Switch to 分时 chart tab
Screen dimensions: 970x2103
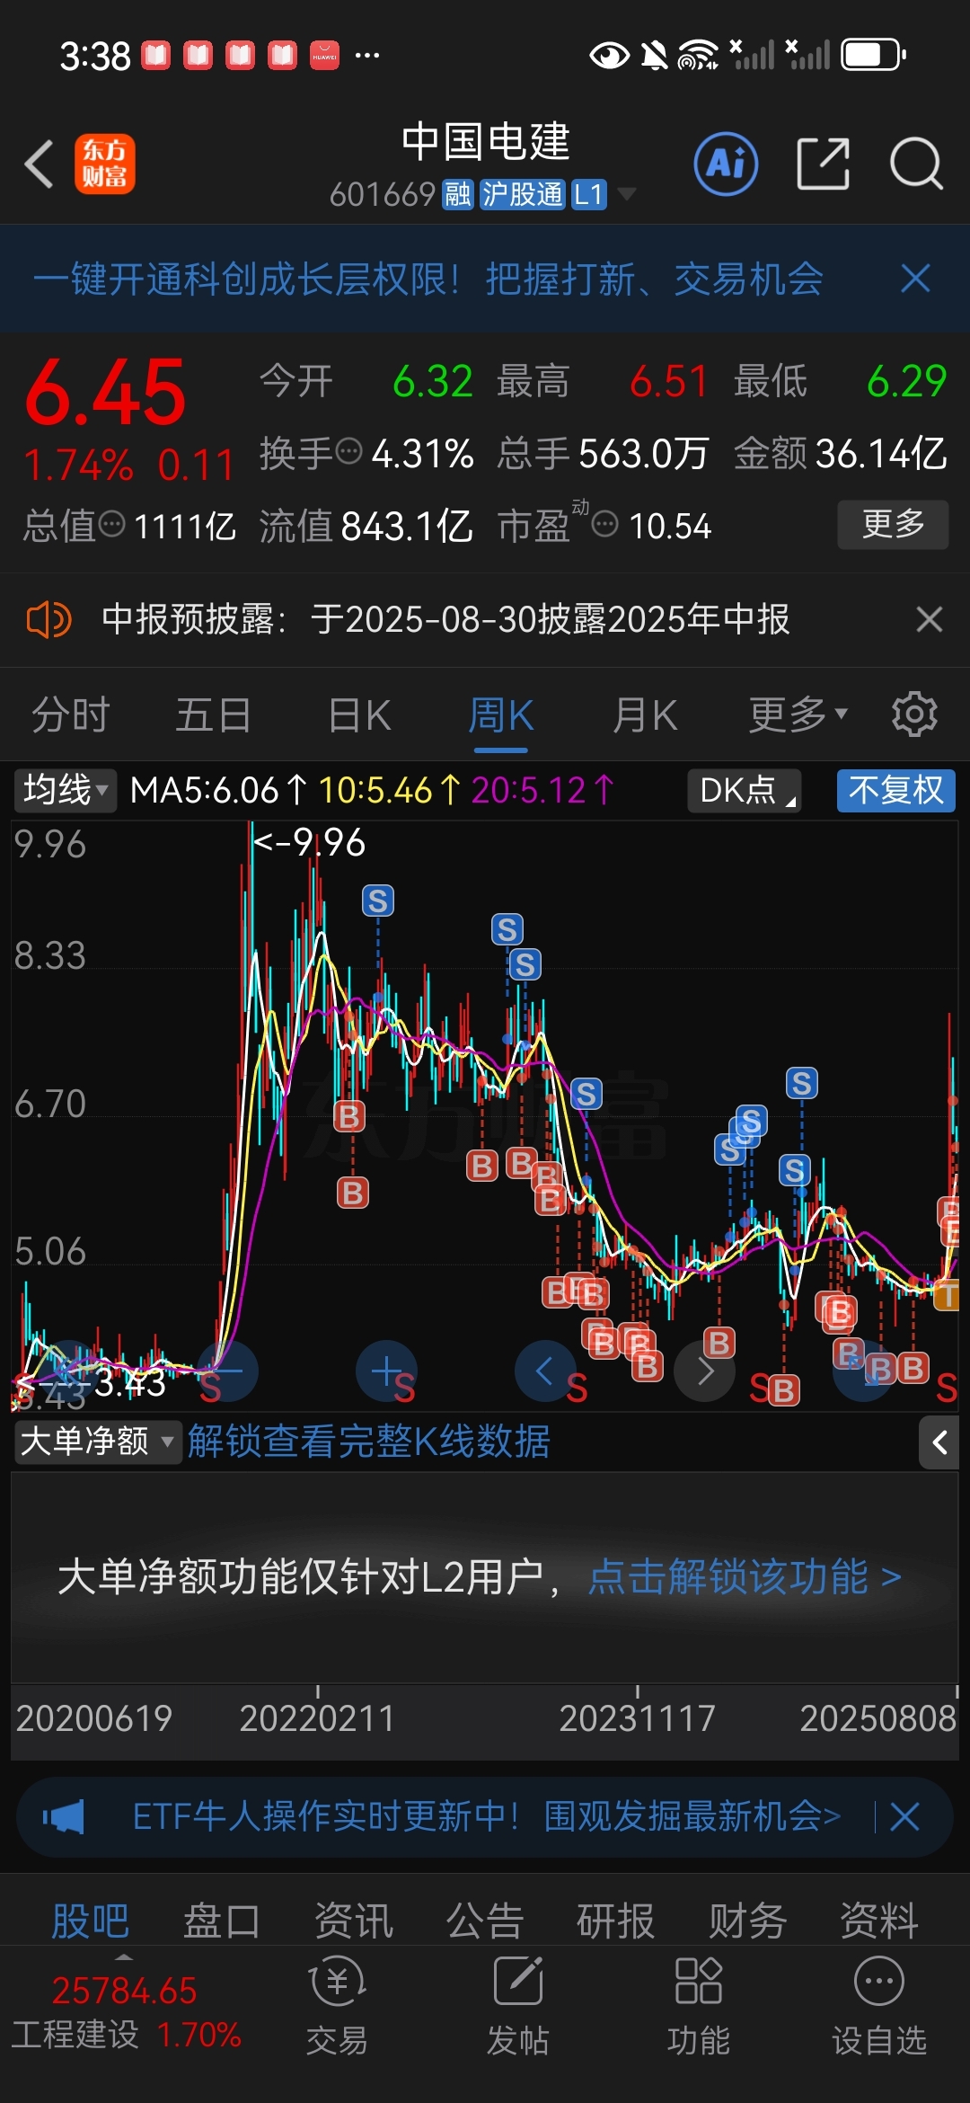pyautogui.click(x=70, y=714)
